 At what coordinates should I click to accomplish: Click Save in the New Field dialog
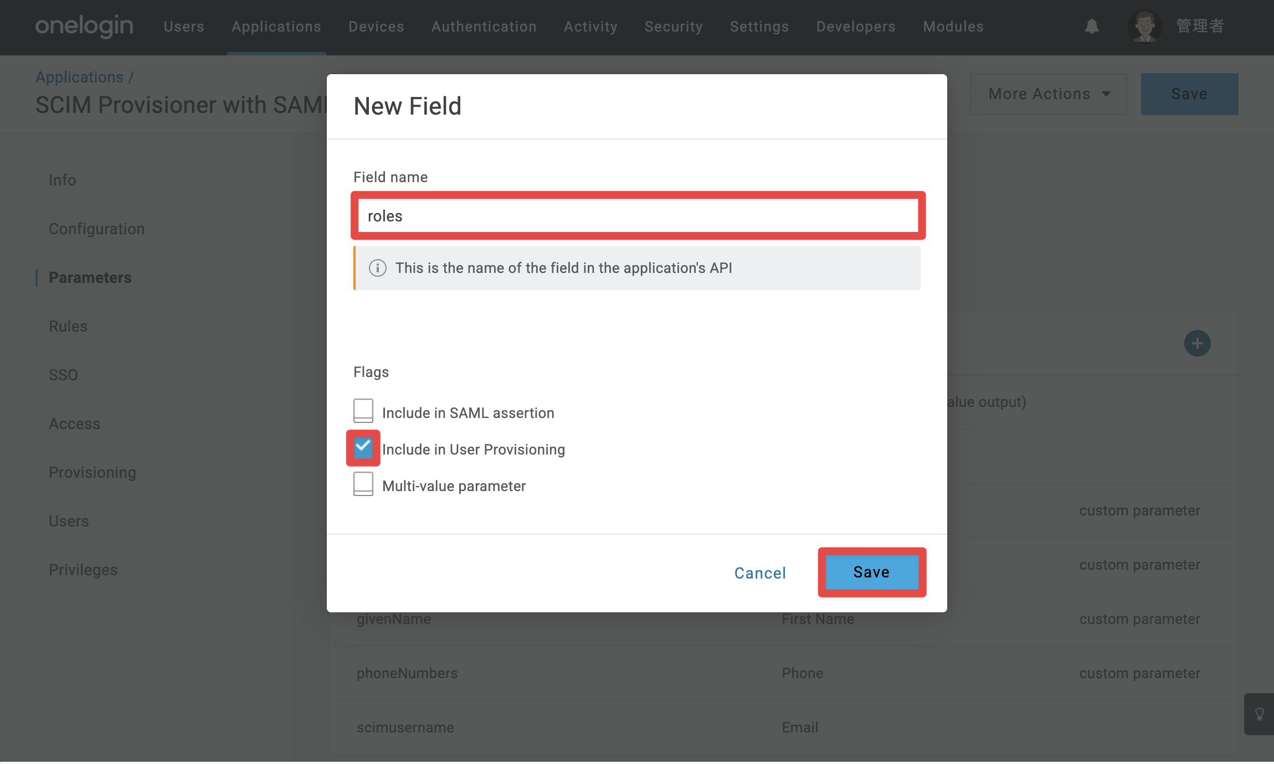[872, 572]
